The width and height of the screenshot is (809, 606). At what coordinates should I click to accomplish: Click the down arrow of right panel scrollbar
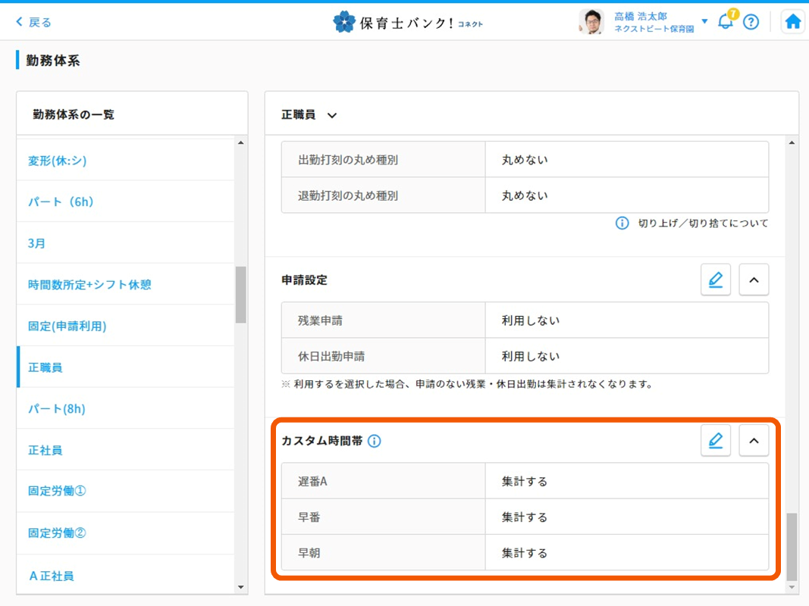792,587
